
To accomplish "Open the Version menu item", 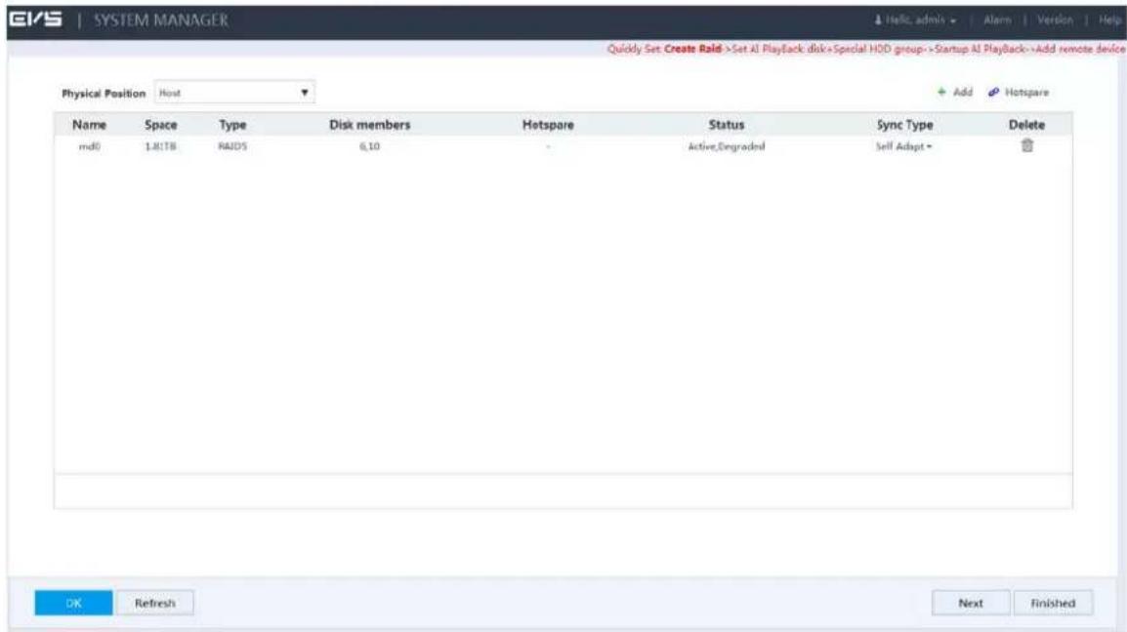I will (1055, 20).
